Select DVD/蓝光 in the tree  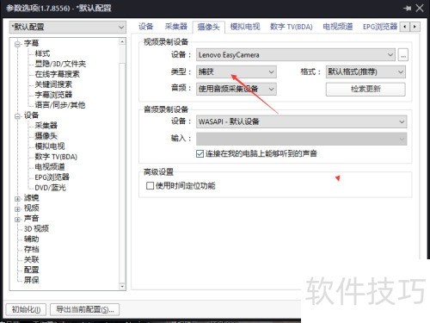coord(50,188)
